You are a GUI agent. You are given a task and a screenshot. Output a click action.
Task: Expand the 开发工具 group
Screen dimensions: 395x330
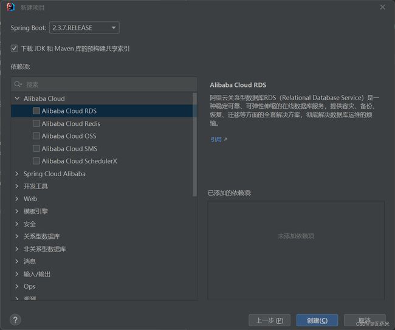pyautogui.click(x=17, y=186)
